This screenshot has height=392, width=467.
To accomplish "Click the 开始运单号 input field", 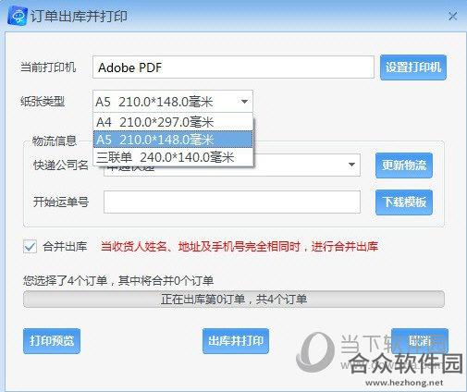I will pos(232,202).
